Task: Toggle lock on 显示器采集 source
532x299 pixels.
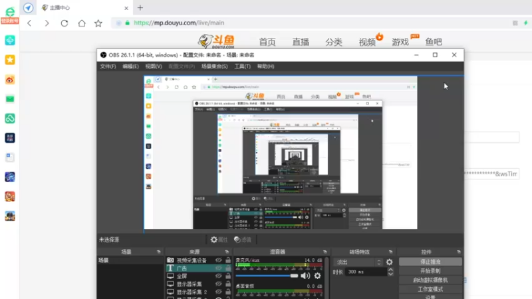Action: 228,284
